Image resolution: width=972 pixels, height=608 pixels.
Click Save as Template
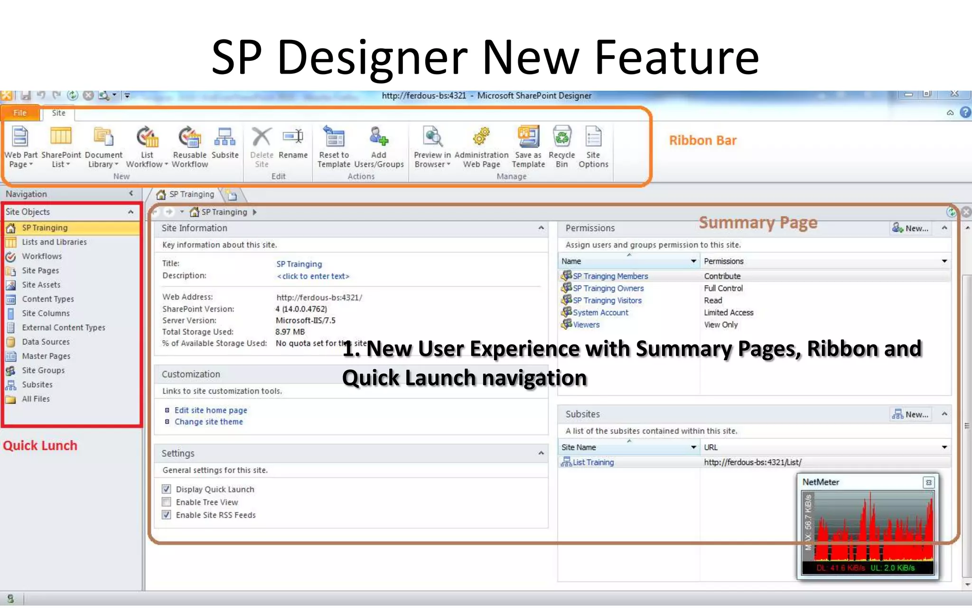tap(528, 146)
